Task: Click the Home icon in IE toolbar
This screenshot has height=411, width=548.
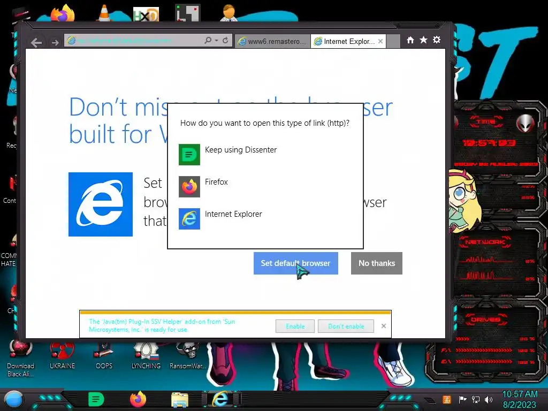Action: click(x=410, y=40)
